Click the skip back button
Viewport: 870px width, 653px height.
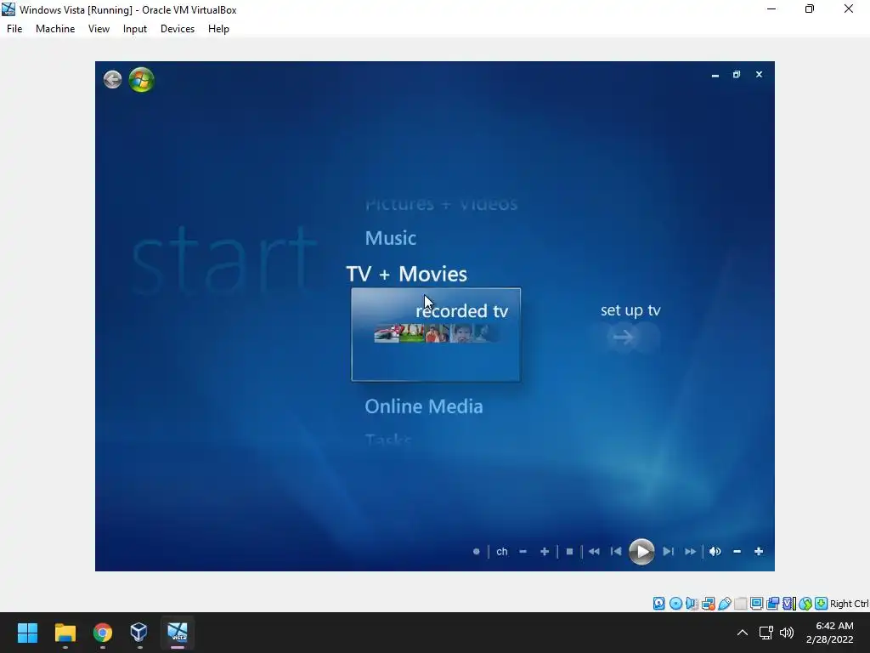pyautogui.click(x=616, y=551)
